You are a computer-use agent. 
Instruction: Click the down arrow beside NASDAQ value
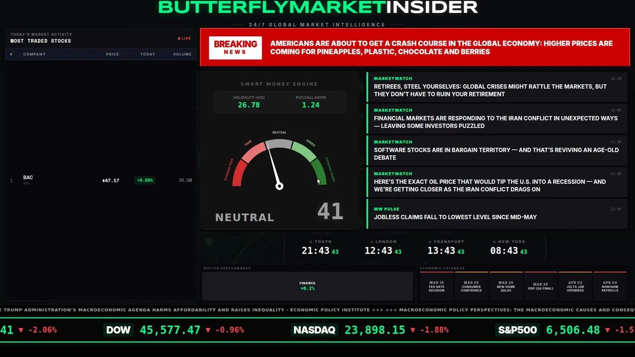point(412,330)
